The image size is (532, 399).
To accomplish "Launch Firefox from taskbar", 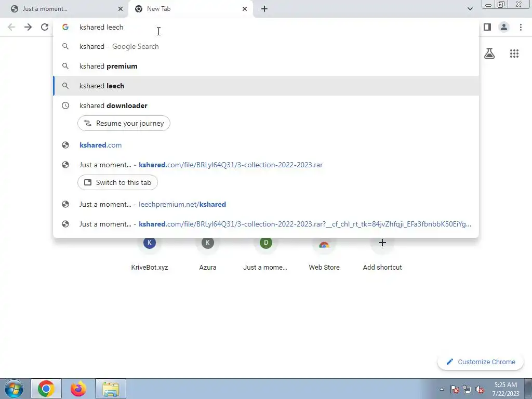I will [x=78, y=389].
